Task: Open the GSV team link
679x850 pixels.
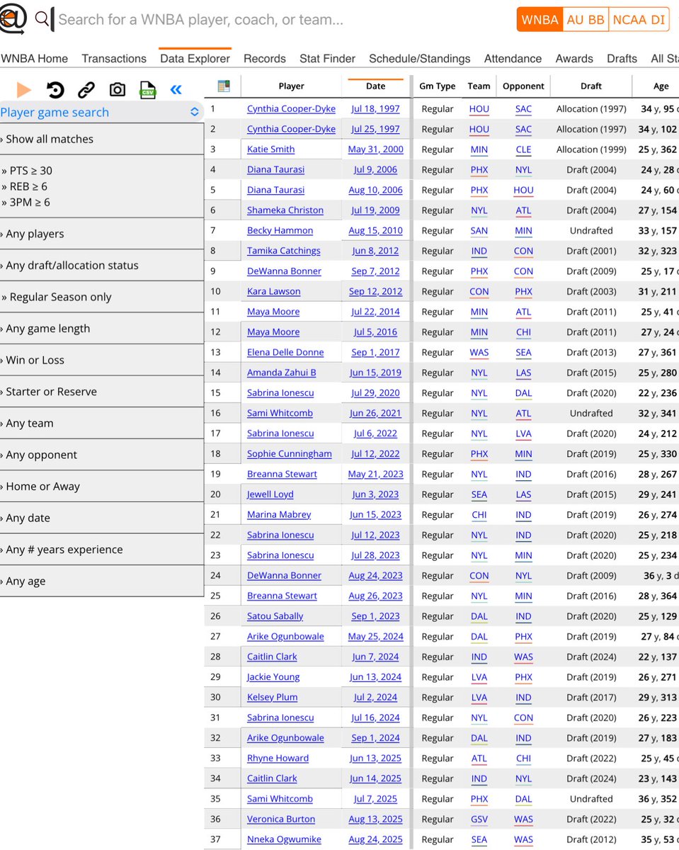Action: [x=479, y=820]
